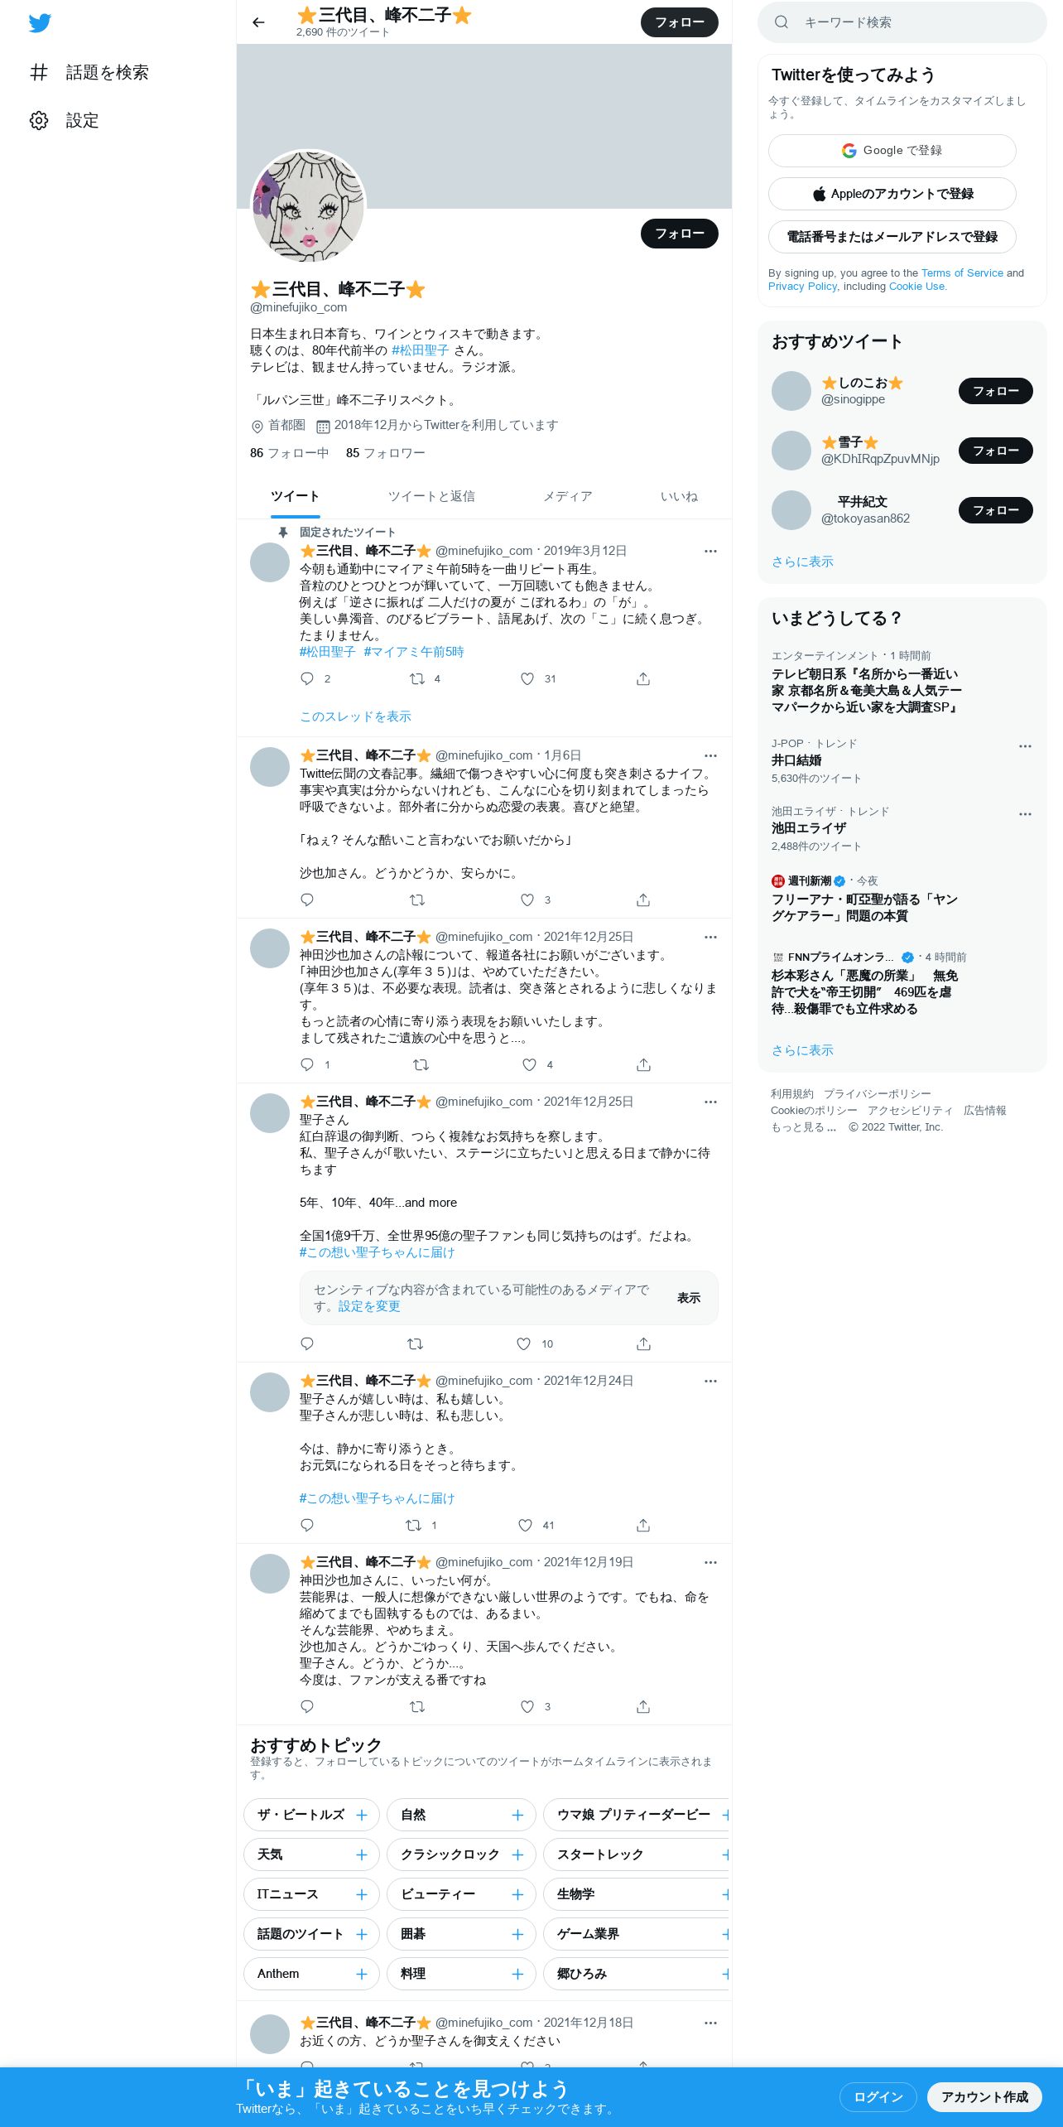
Task: Share the December 24 tweet
Action: 643,1525
